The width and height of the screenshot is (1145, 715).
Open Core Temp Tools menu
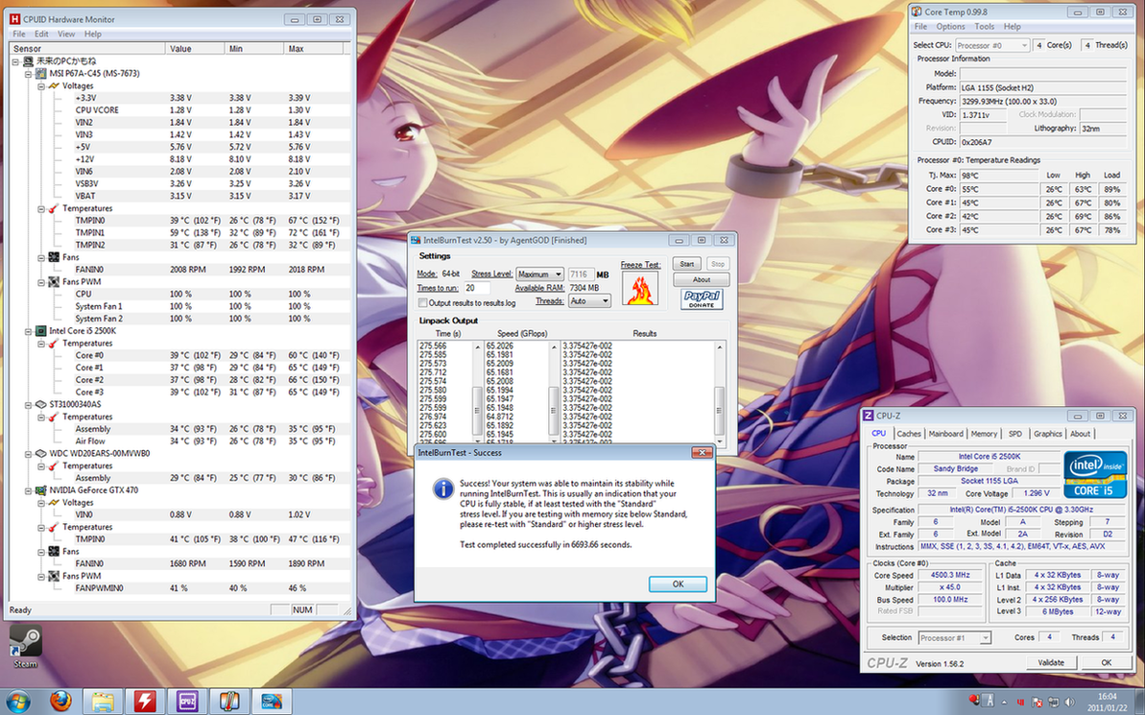985,26
